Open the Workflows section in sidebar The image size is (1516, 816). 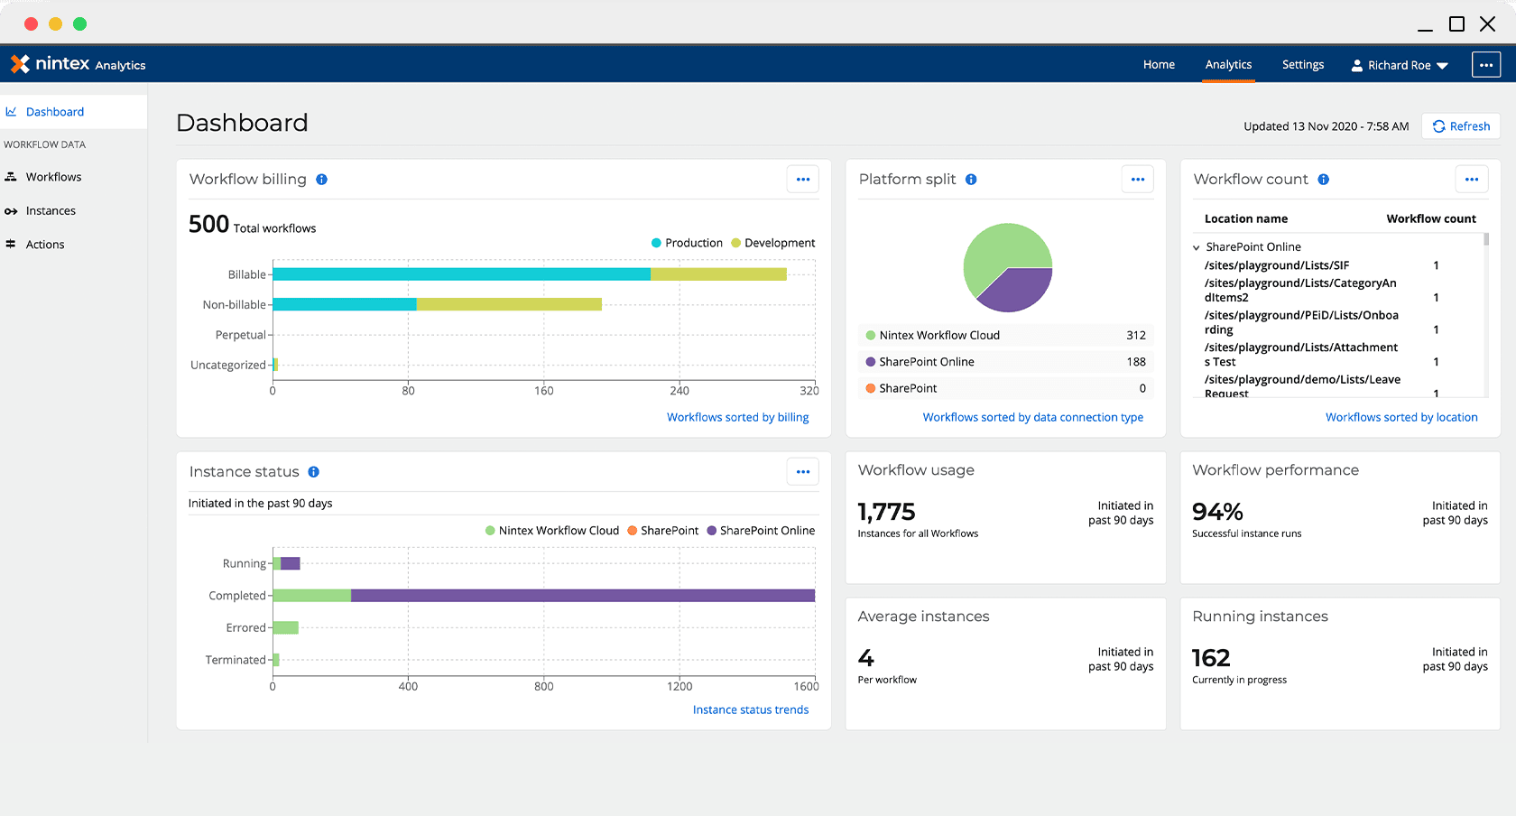pyautogui.click(x=54, y=176)
